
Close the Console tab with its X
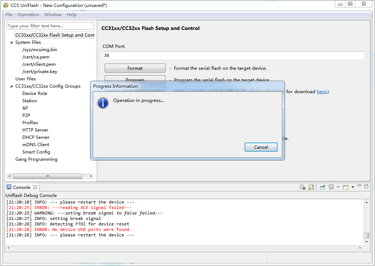pyautogui.click(x=35, y=187)
